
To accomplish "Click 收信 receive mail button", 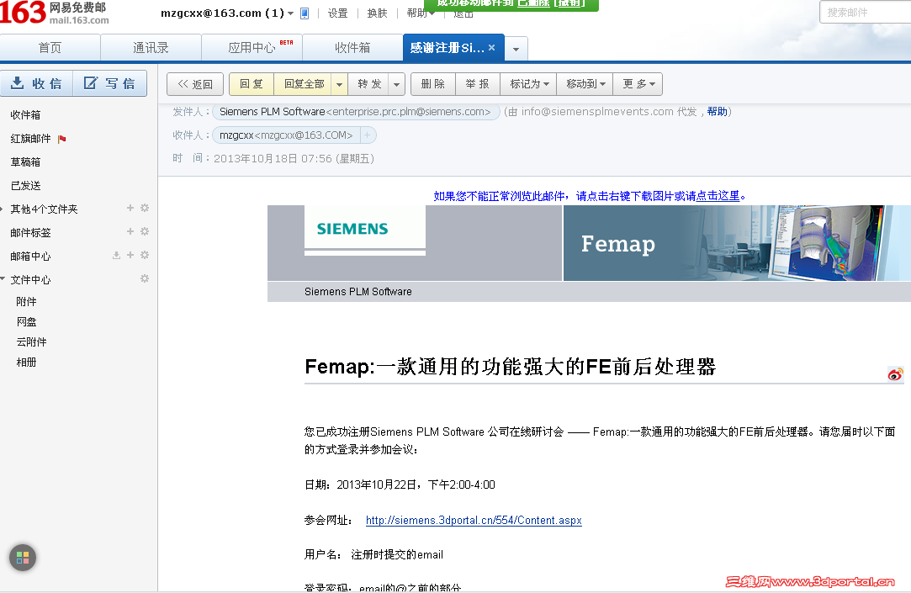I will (x=37, y=83).
